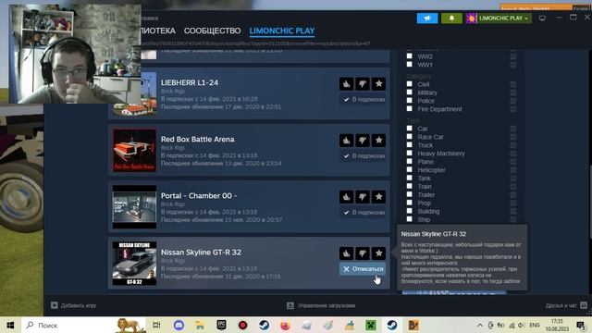Toggle В подписках for LIEBHERR L1-24
Screen dimensions: 592x333
coord(364,100)
